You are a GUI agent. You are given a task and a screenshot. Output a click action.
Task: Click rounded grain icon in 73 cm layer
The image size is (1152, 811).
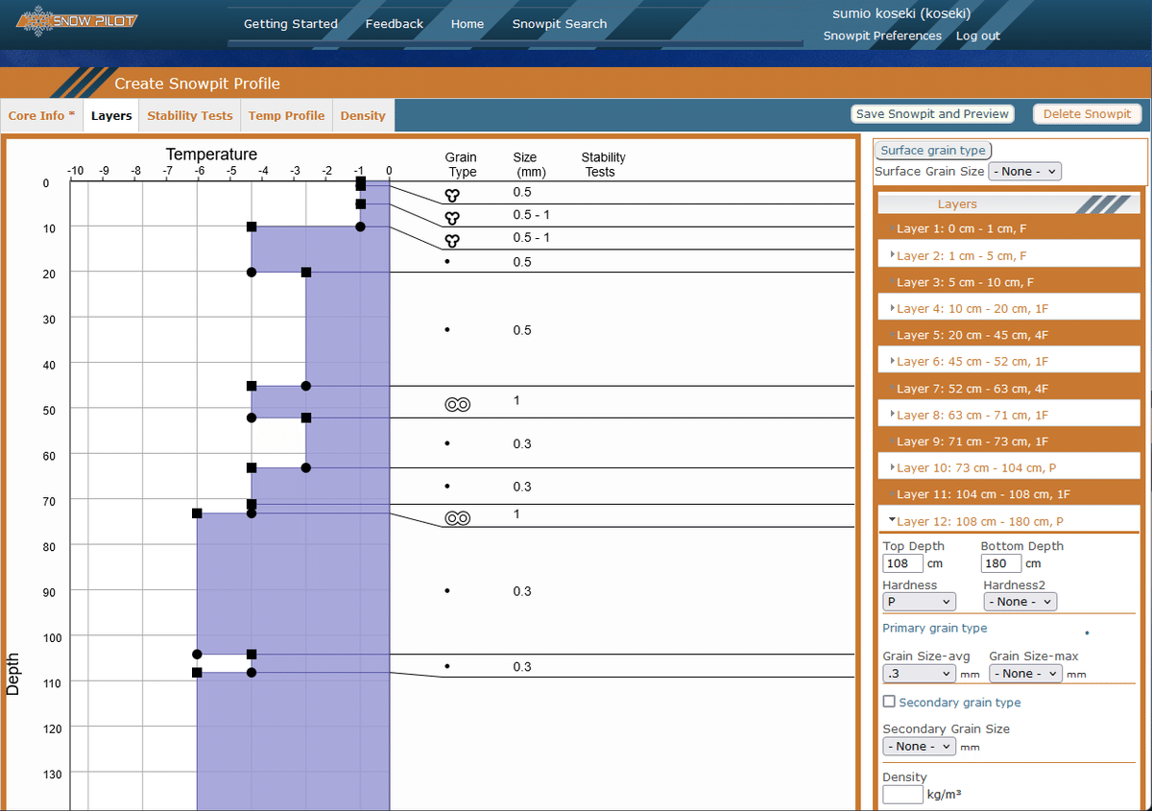[x=457, y=518]
